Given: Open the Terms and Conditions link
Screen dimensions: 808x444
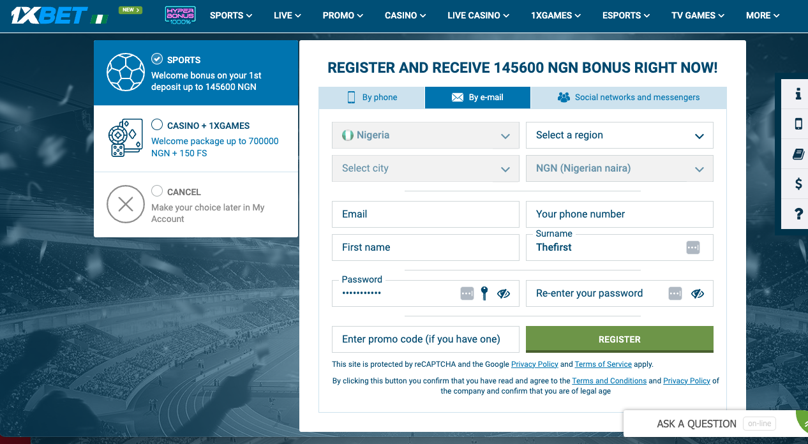Looking at the screenshot, I should click(610, 381).
